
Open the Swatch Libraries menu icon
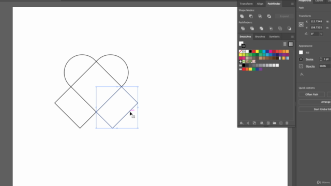[x=242, y=123]
